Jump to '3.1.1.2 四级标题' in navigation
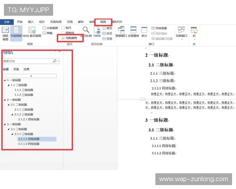236x189 pixels. [x=29, y=144]
